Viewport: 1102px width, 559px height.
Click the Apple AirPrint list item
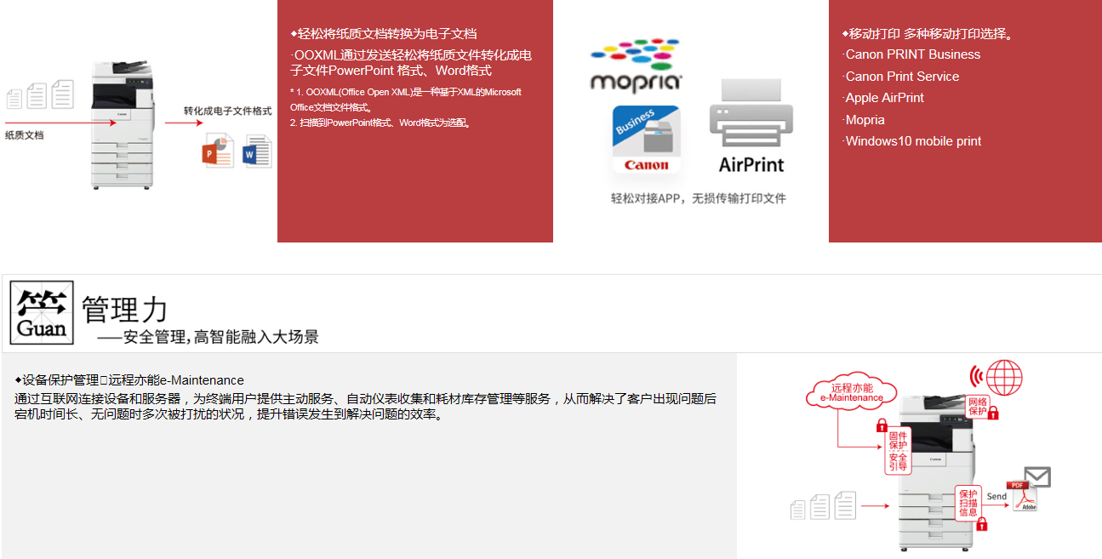884,98
